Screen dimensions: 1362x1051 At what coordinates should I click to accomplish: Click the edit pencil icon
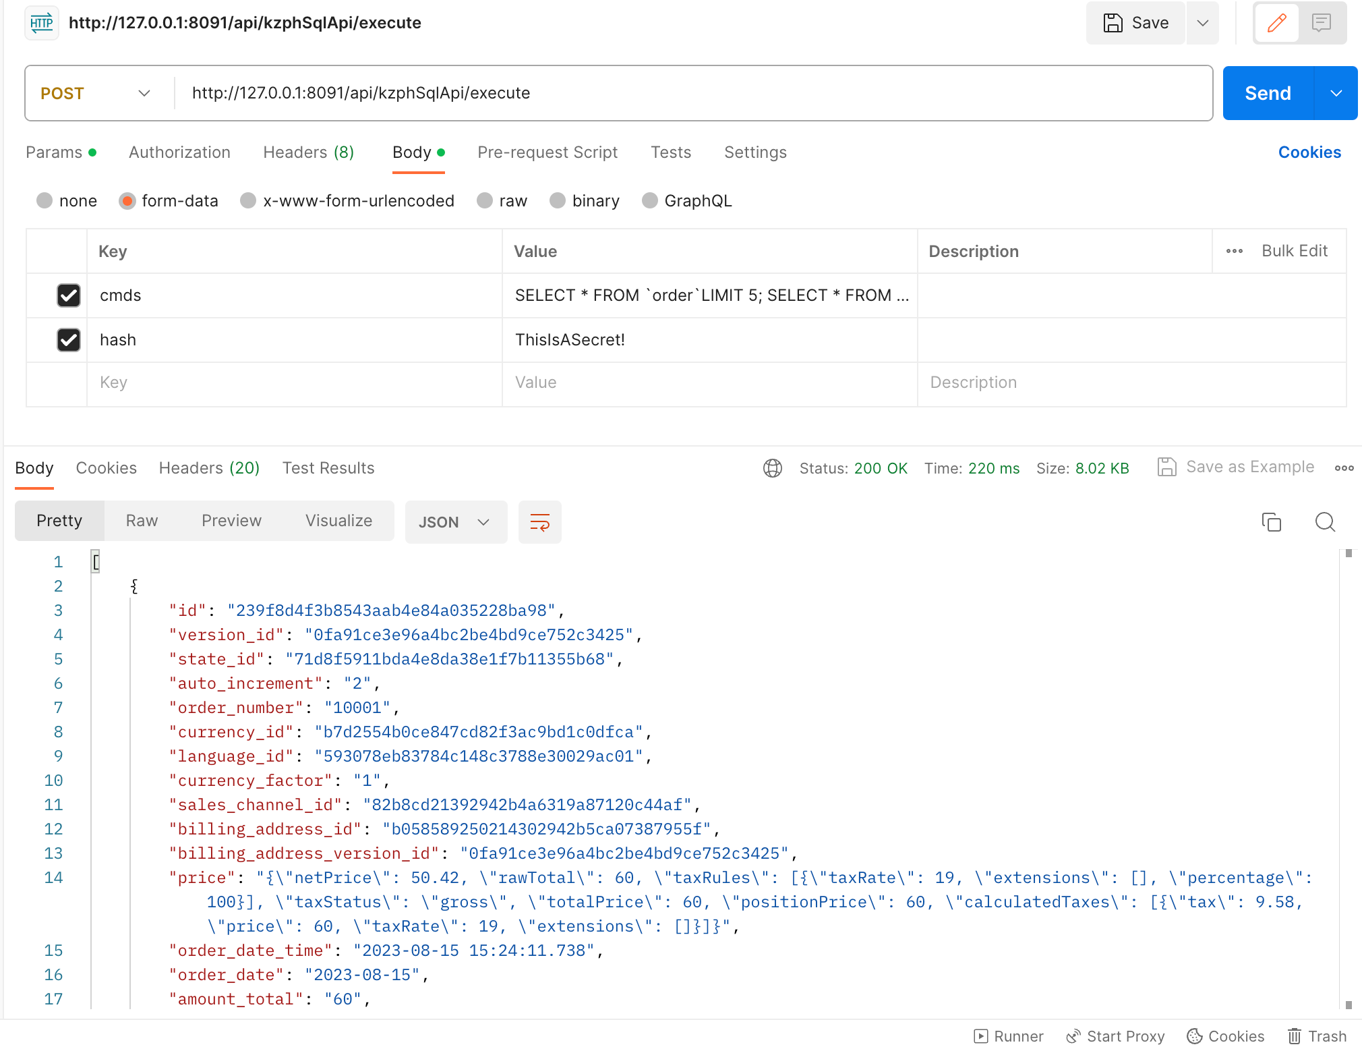(1276, 23)
